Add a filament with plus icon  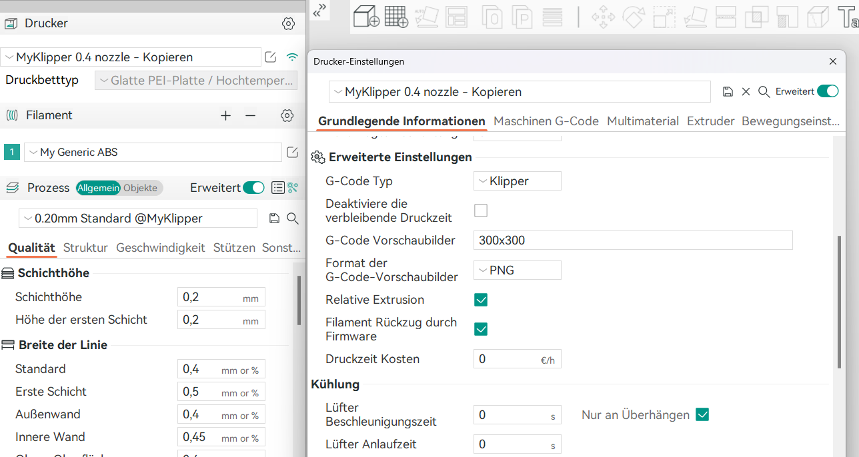point(226,115)
